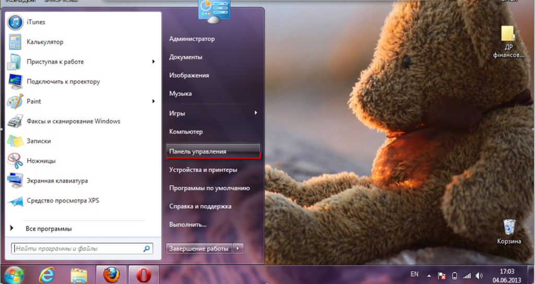Viewport: 535px width, 284px height.
Task: Expand the Игры submenu arrow
Action: coord(255,113)
